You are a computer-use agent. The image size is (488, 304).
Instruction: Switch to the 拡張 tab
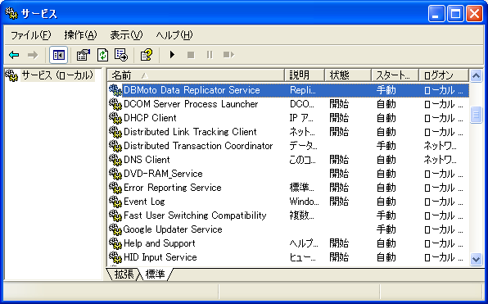(x=124, y=275)
